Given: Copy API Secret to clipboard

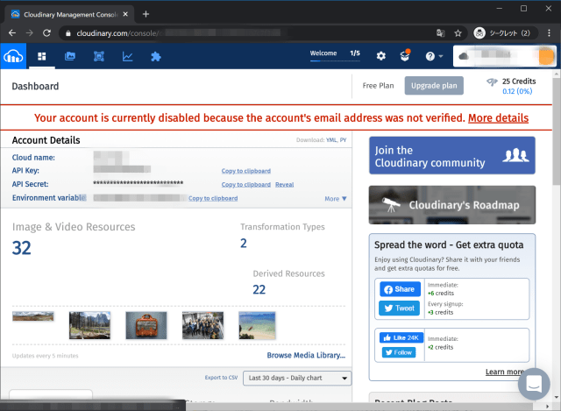Looking at the screenshot, I should click(245, 185).
